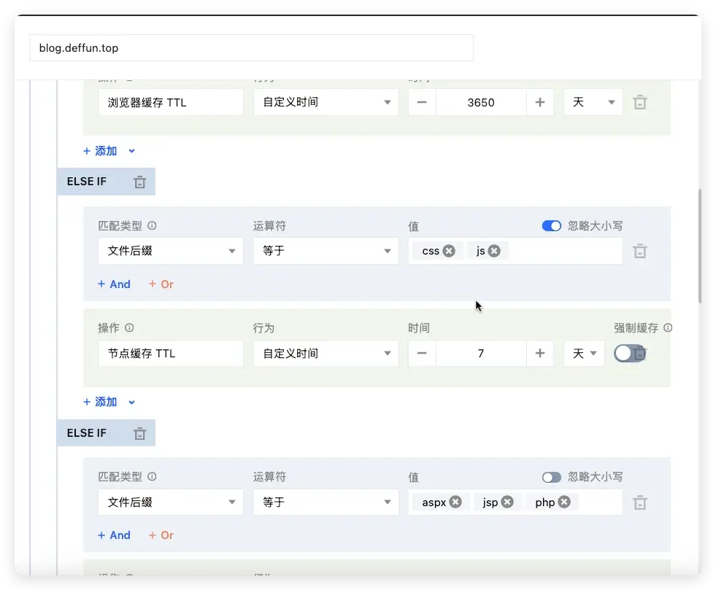Click the blog.deffun.top domain field
The width and height of the screenshot is (716, 590).
[x=251, y=48]
